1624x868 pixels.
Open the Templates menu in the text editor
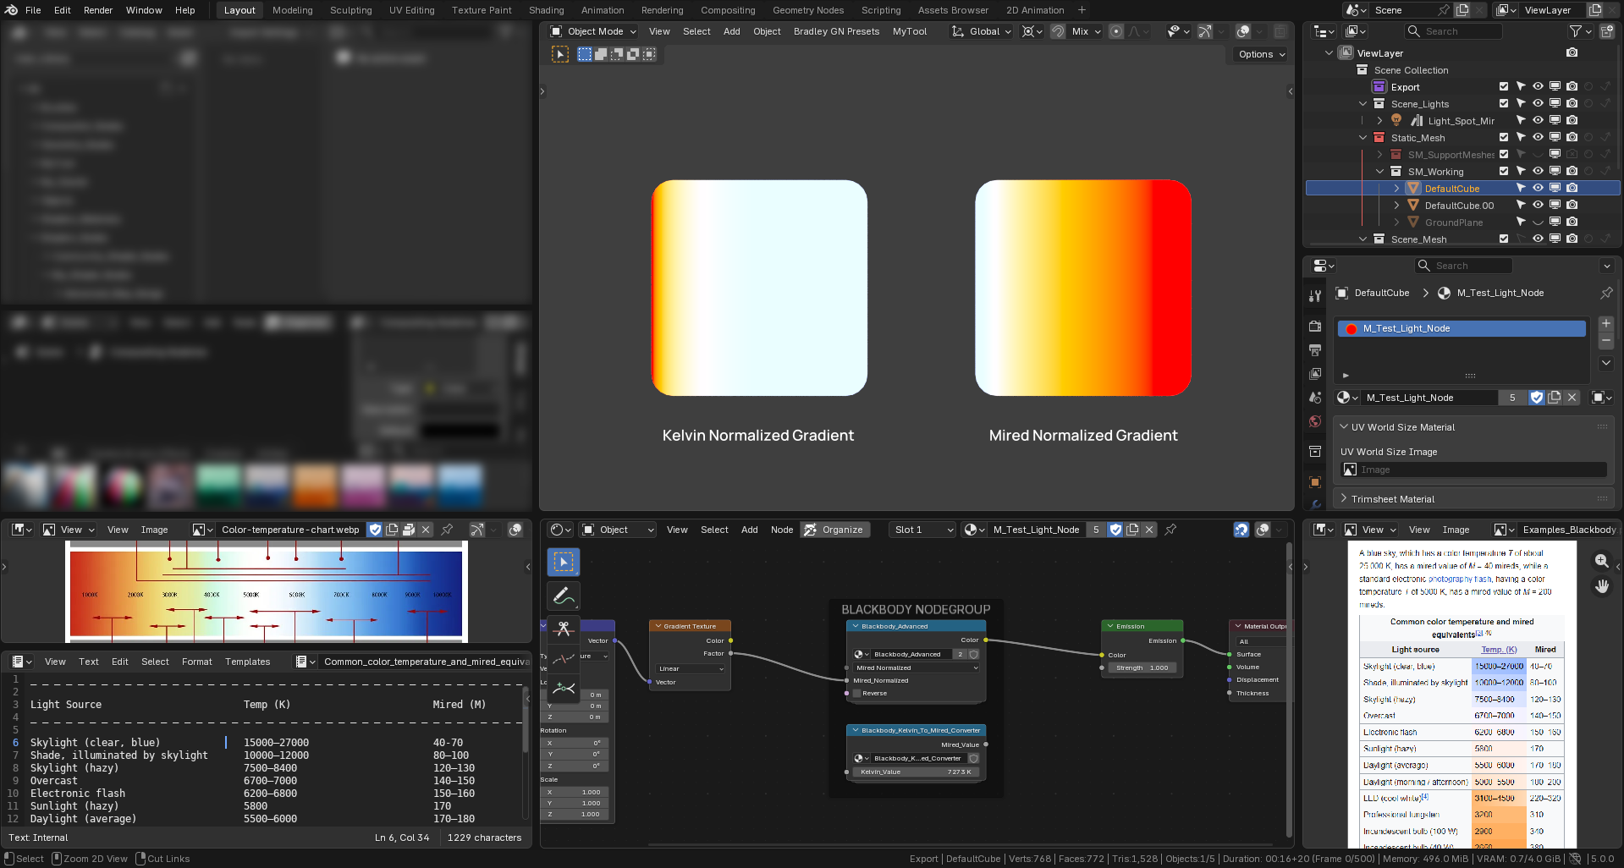(247, 662)
